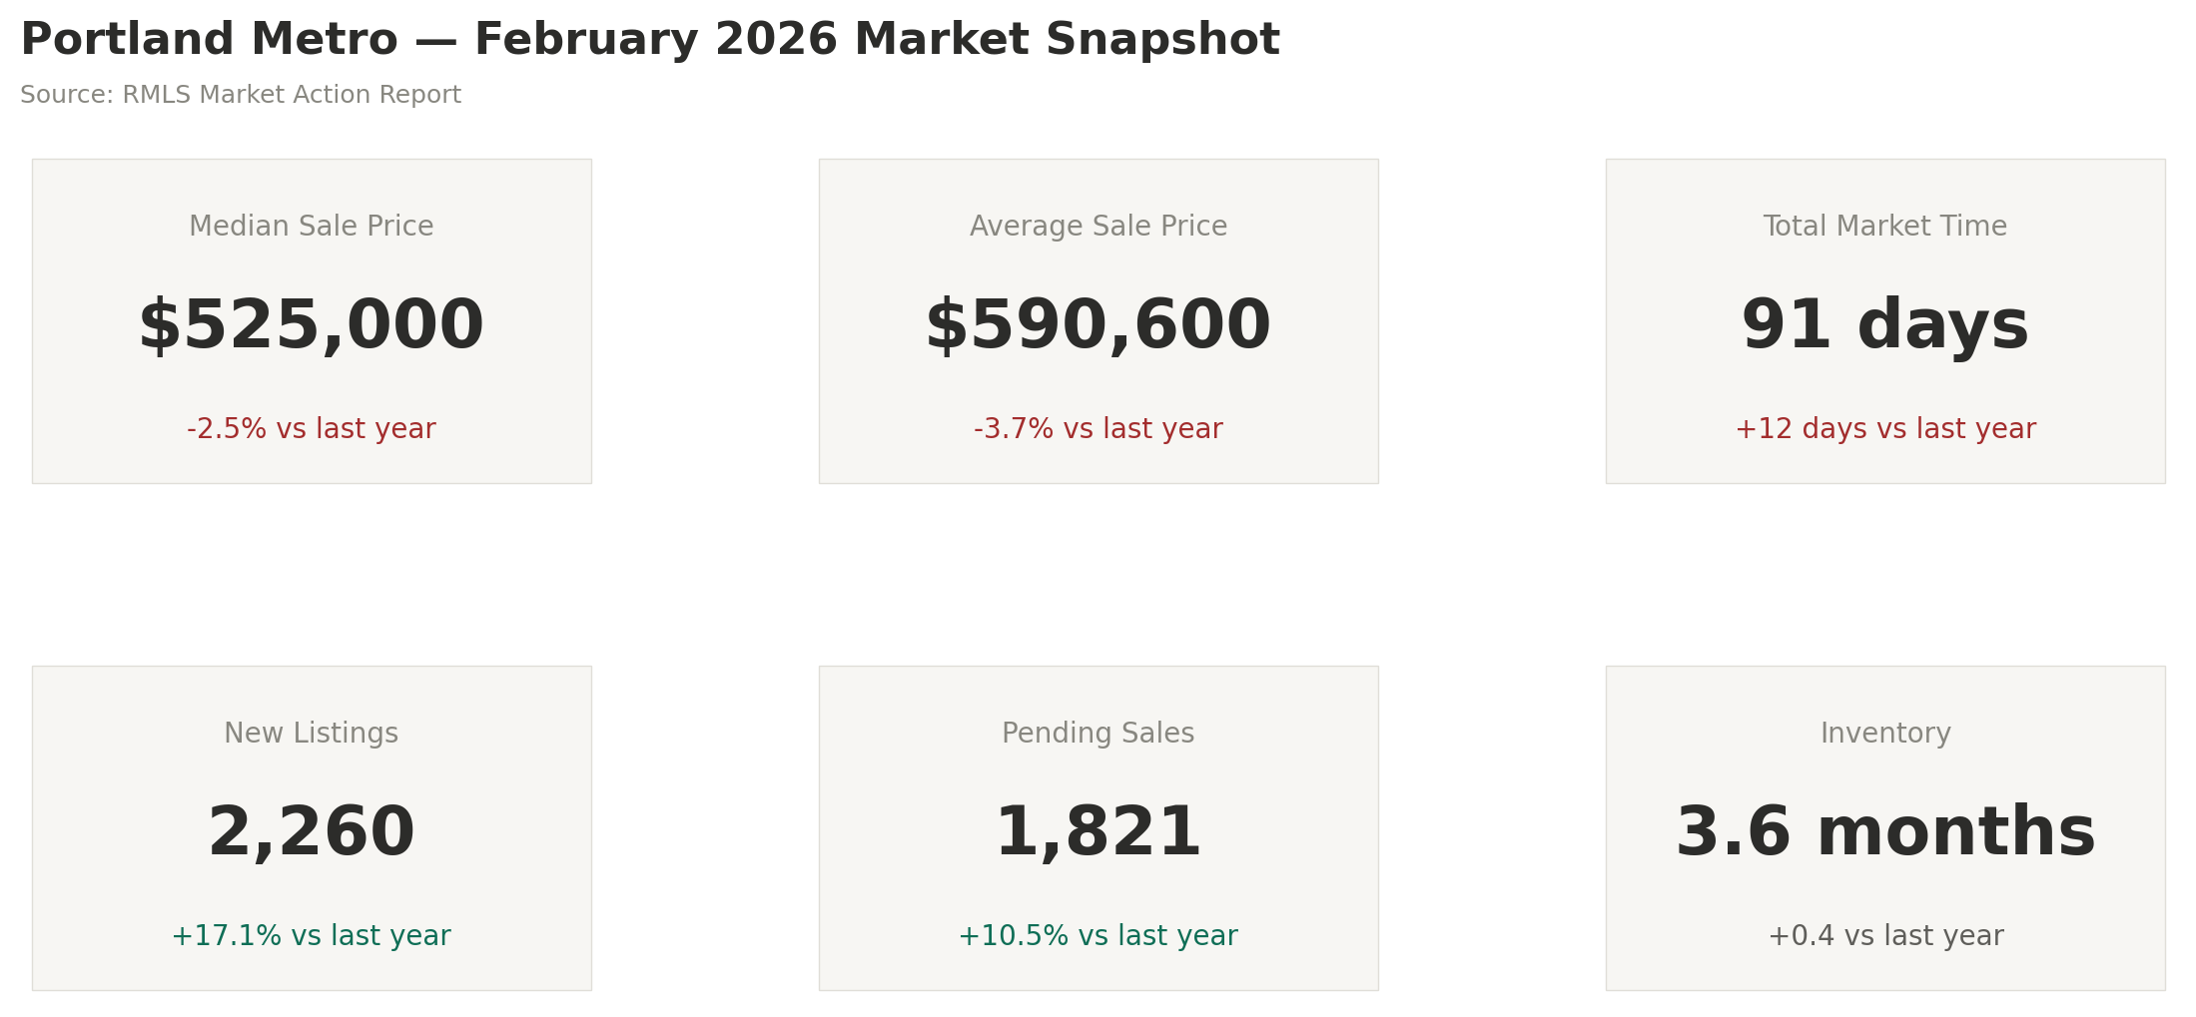The width and height of the screenshot is (2196, 1017).
Task: Click the -2.5% vs last year text
Action: click(x=312, y=429)
